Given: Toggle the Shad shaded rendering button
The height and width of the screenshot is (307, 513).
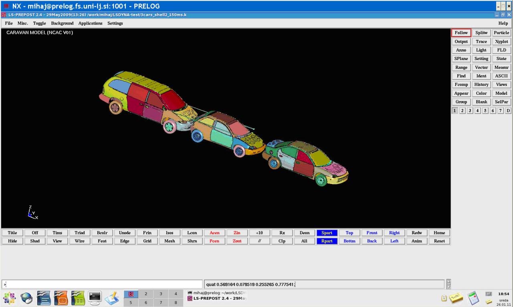Looking at the screenshot, I should coord(35,241).
